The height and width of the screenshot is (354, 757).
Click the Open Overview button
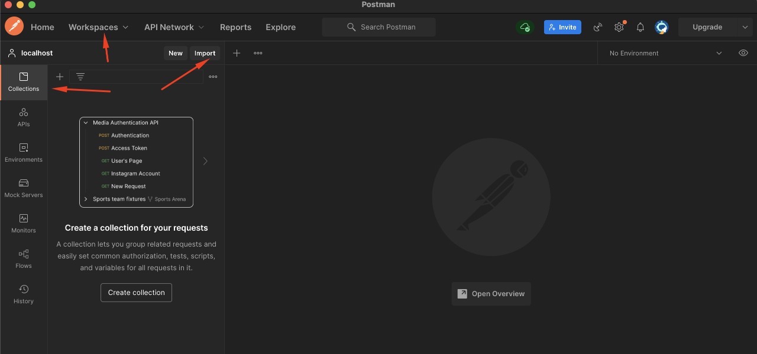pyautogui.click(x=491, y=294)
